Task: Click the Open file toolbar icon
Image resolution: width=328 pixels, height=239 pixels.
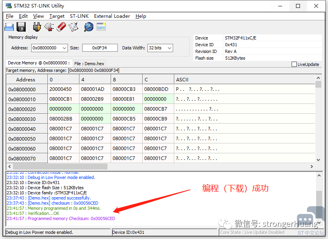Action: pos(9,27)
